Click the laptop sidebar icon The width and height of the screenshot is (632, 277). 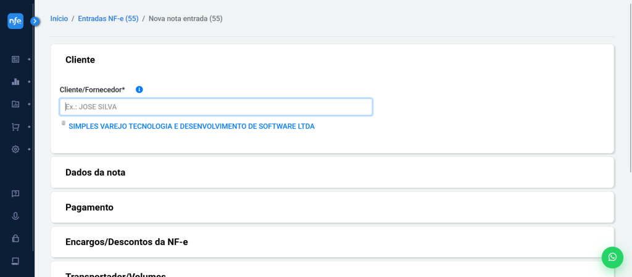click(15, 261)
